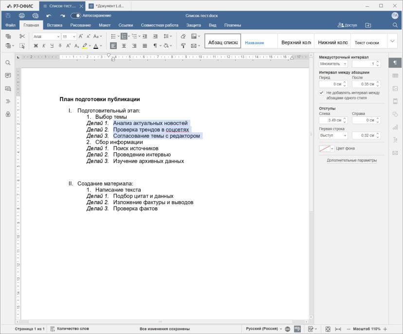403x334 pixels.
Task: Click the Доступ sharing button
Action: coord(347,25)
